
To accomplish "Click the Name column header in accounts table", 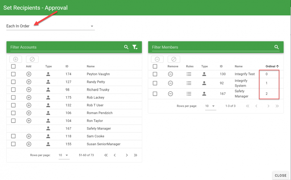I will [91, 66].
